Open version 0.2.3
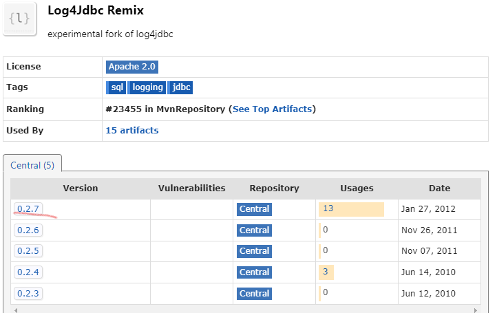497x313 pixels. 28,293
